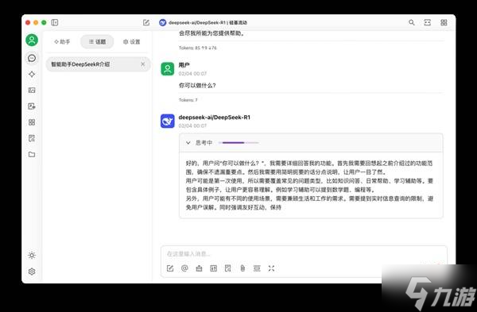This screenshot has width=477, height=312.
Task: Click the bracketed code icon in input toolbar
Action: (x=214, y=268)
